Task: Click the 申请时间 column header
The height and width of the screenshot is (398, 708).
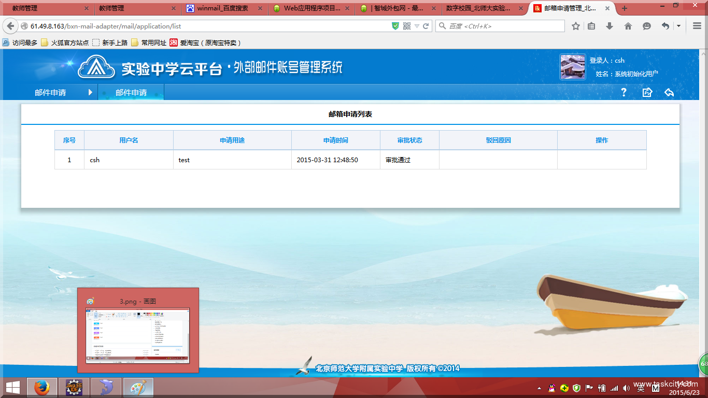Action: tap(335, 140)
